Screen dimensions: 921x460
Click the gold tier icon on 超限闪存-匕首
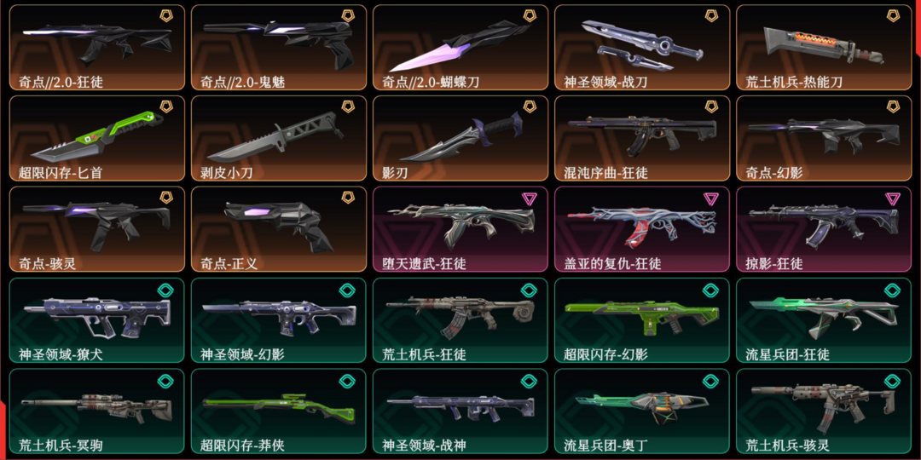pyautogui.click(x=167, y=106)
